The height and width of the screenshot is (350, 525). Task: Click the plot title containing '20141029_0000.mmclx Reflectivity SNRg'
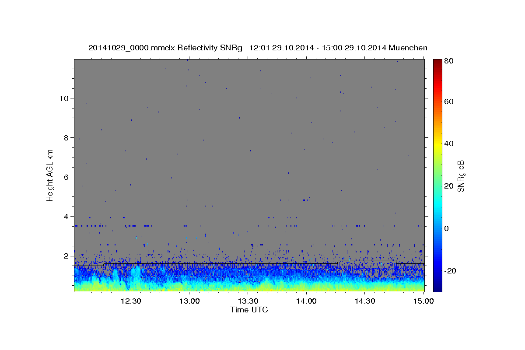(258, 48)
